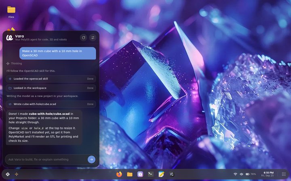Open the settings sliders app in the taskbar
The image size is (291, 181).
[x=171, y=174]
